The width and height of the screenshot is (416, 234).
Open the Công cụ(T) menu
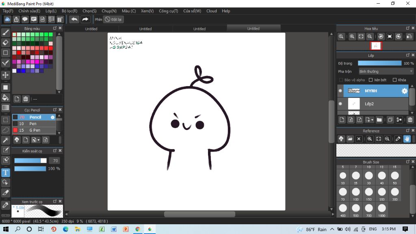[169, 11]
